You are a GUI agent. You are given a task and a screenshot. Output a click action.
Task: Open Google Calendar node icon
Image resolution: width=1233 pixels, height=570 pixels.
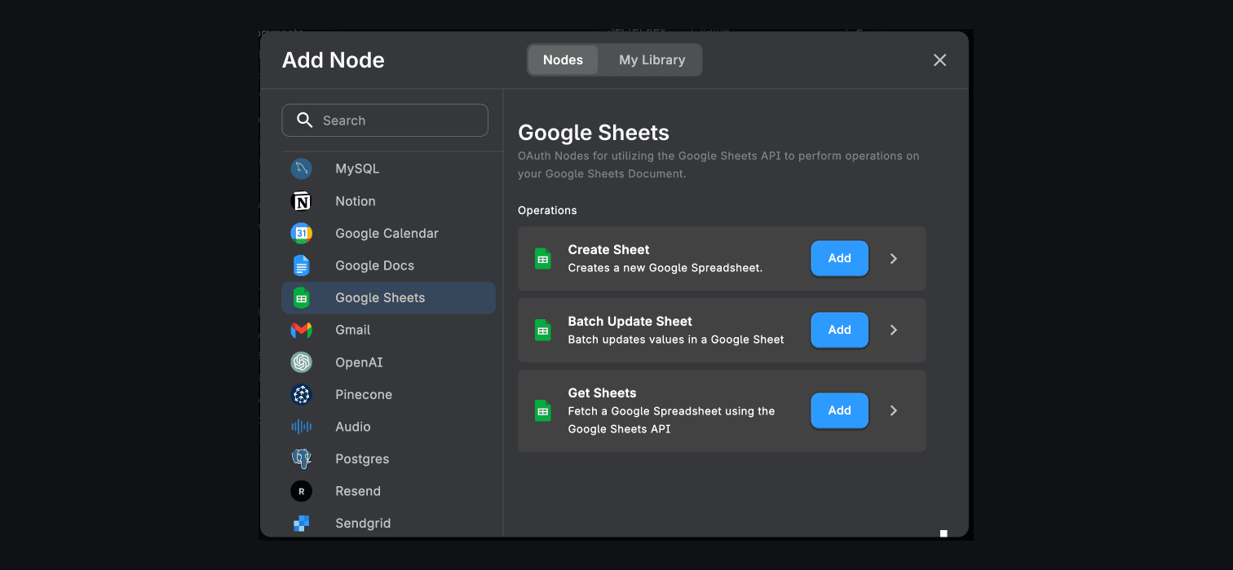click(x=302, y=233)
